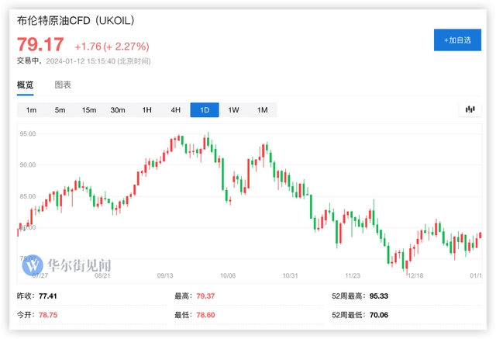Image resolution: width=496 pixels, height=339 pixels.
Task: Choose the 15m timeframe
Action: [89, 110]
